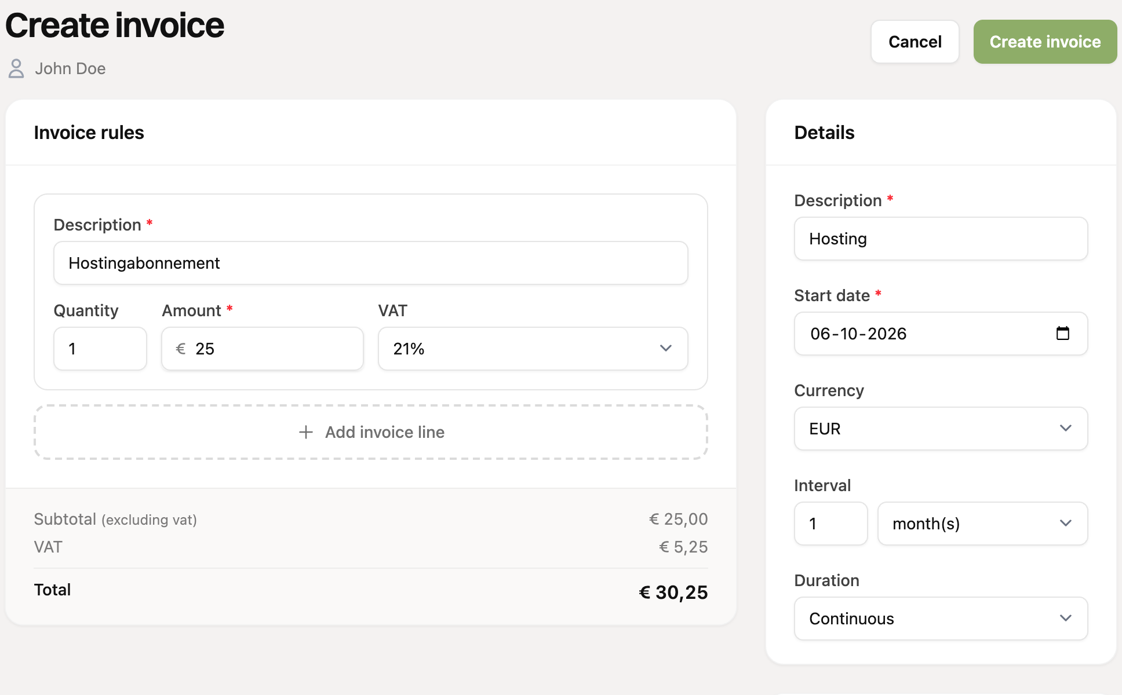
Task: Click the euro symbol in the Amount field
Action: coord(181,349)
